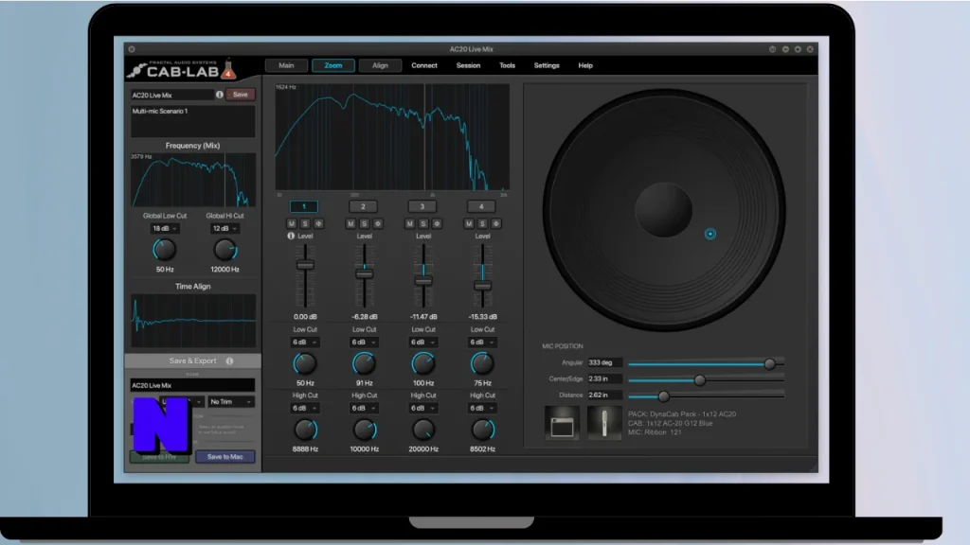Click channel 2 Low Cut 91 Hz knob

(364, 363)
